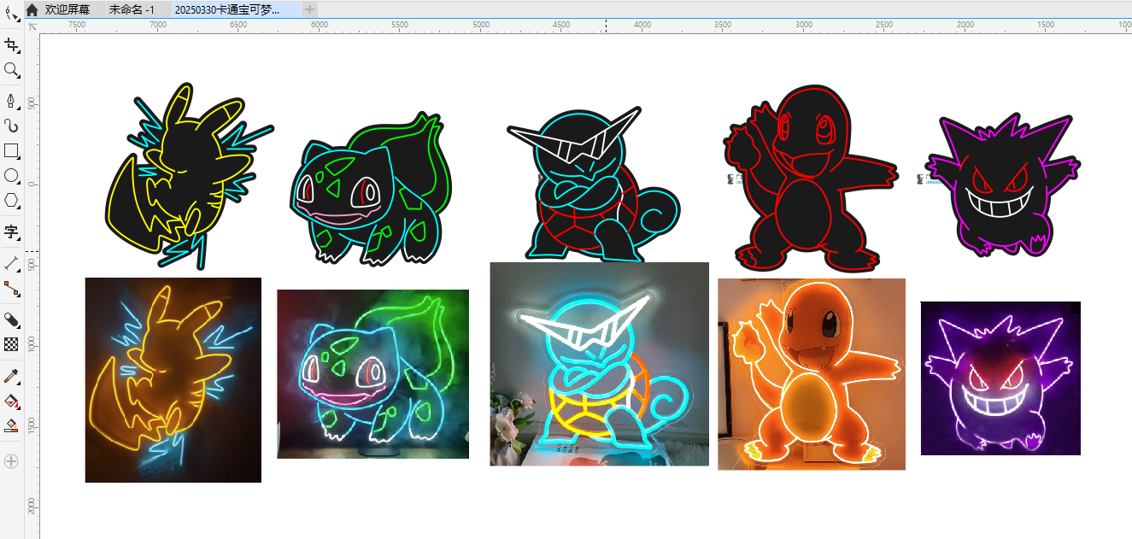This screenshot has width=1132, height=539.
Task: Select the Interactive Fill bucket tool
Action: 11,401
